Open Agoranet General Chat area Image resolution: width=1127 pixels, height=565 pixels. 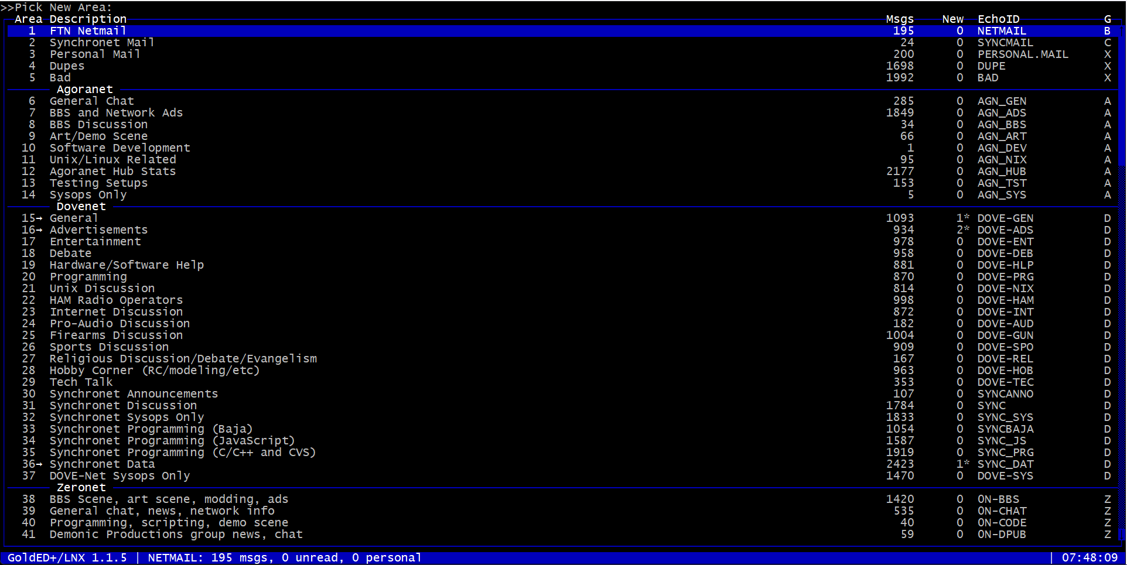(563, 101)
